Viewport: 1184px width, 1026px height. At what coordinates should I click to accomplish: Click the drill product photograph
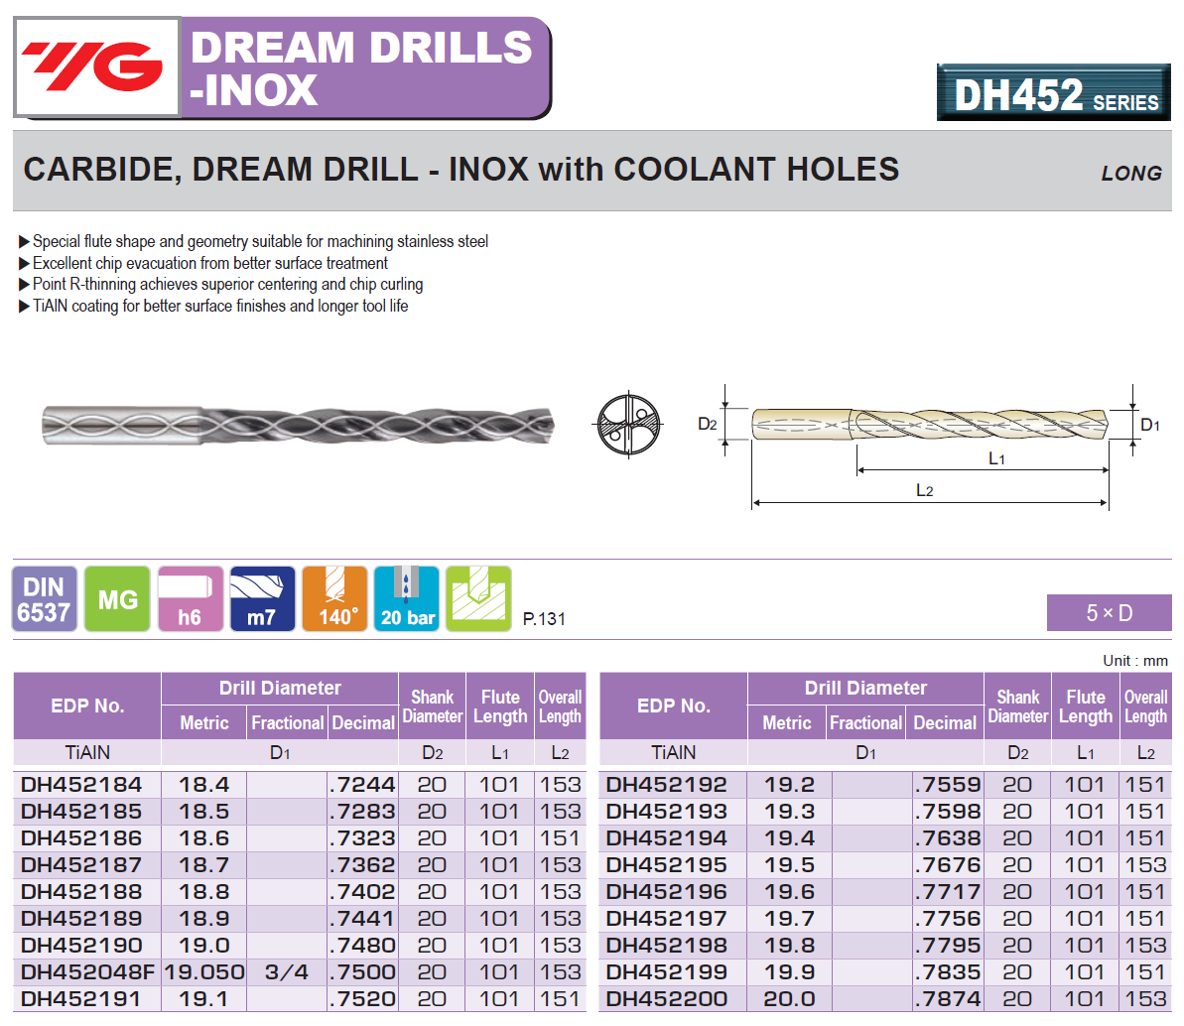[x=298, y=426]
